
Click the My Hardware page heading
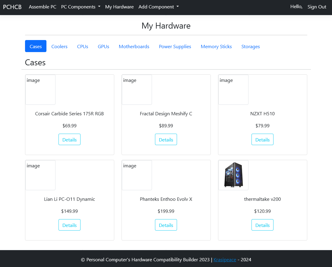166,26
